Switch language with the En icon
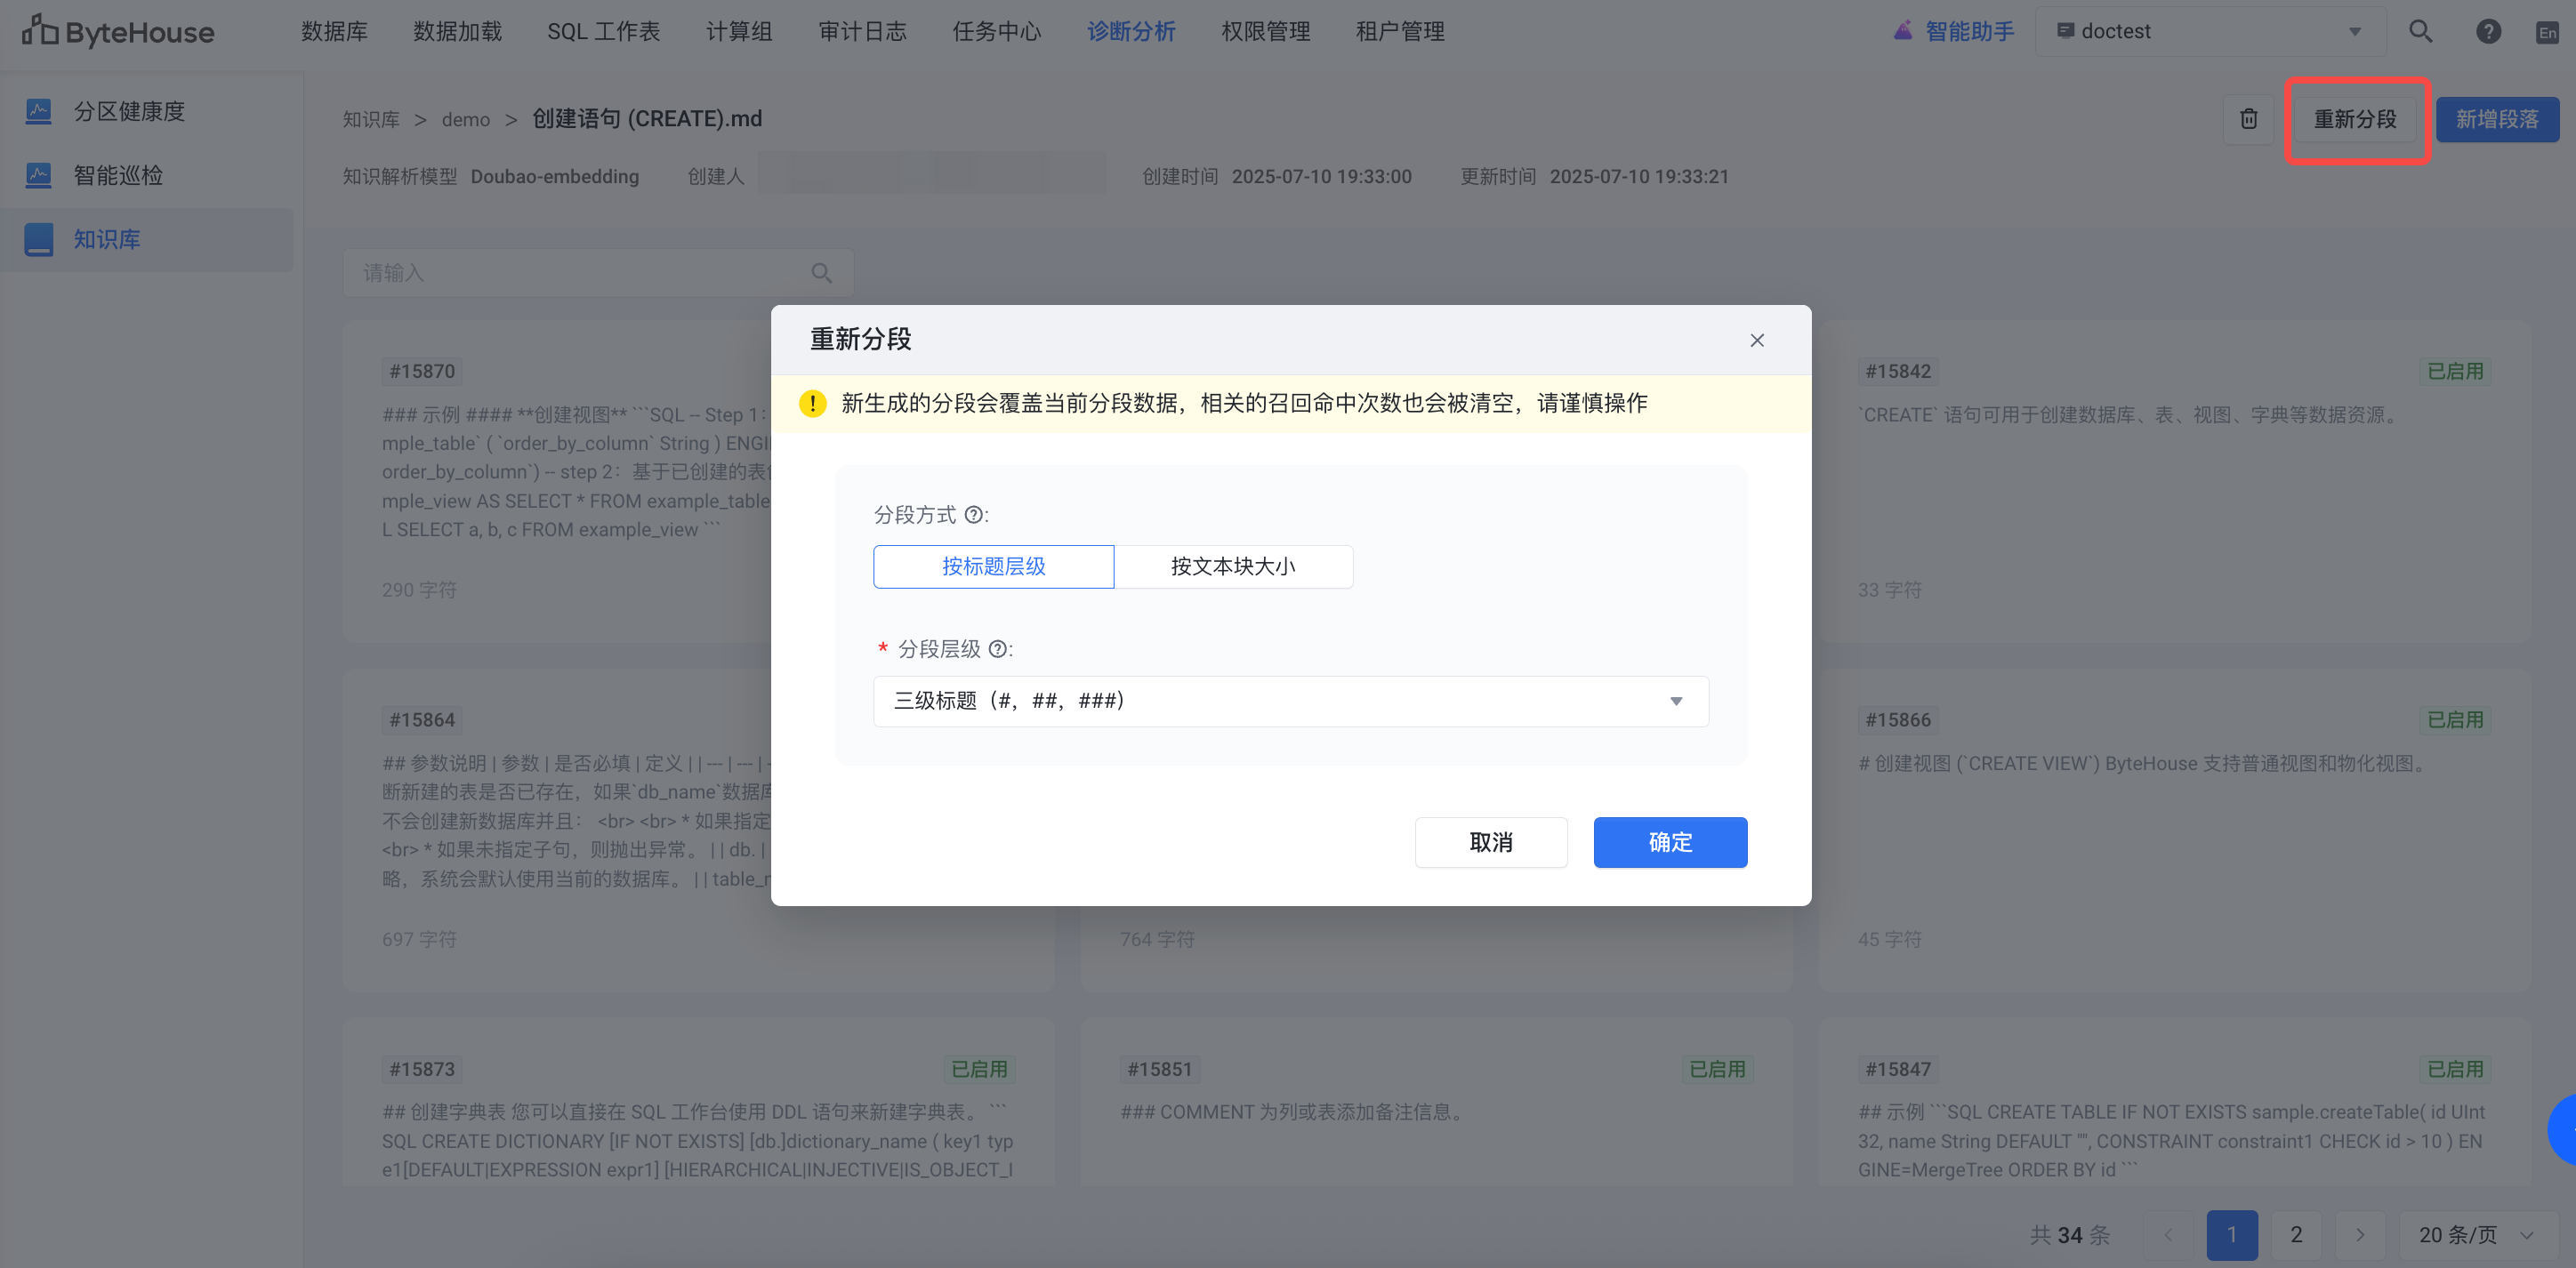This screenshot has height=1268, width=2576. coord(2547,32)
